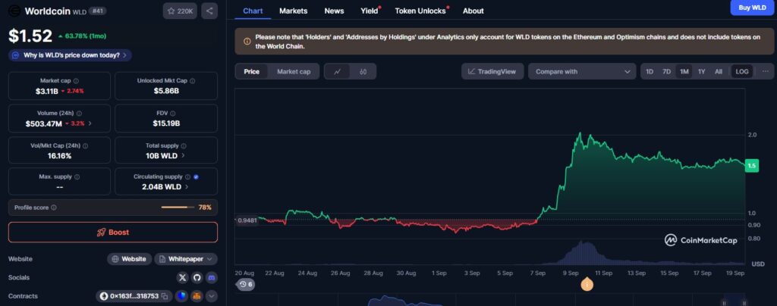Image resolution: width=777 pixels, height=306 pixels.
Task: Click the Unlocked Mkt Cap info icon
Action: pyautogui.click(x=192, y=80)
